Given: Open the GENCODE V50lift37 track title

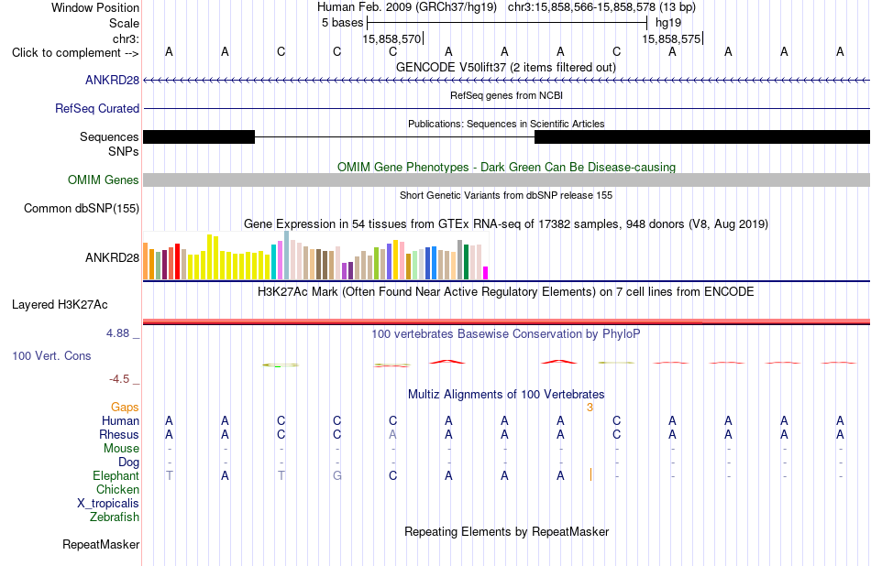Looking at the screenshot, I should [x=505, y=67].
